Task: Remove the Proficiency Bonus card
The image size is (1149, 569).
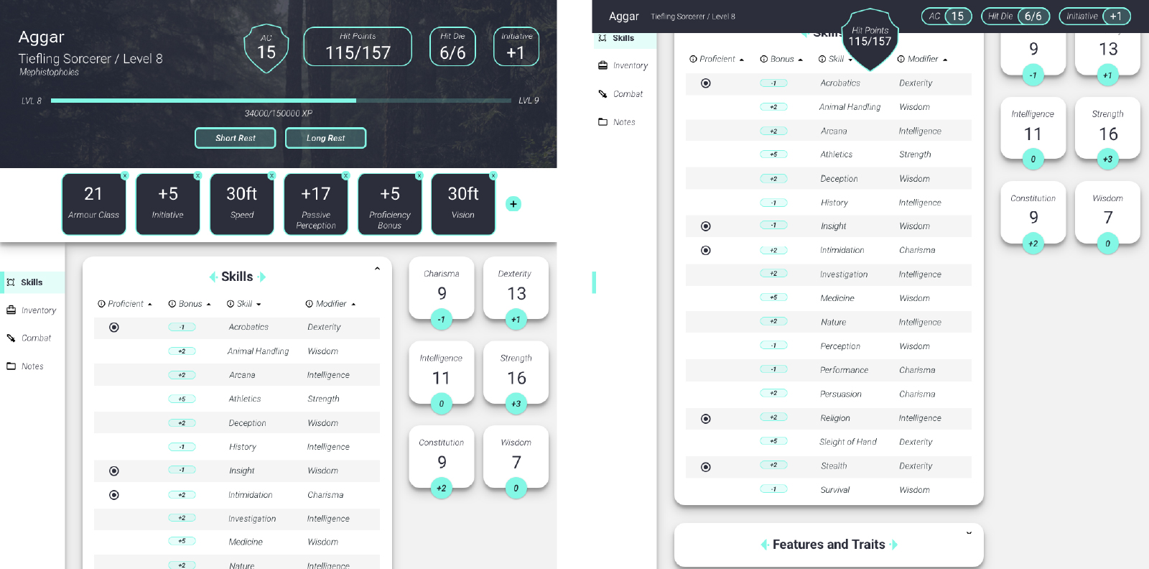Action: tap(419, 176)
